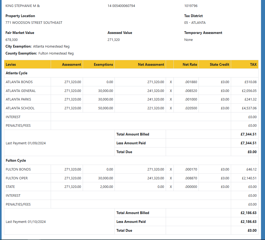
Task: Select owner name KING STEPHANIE M &
Action: [23, 6]
